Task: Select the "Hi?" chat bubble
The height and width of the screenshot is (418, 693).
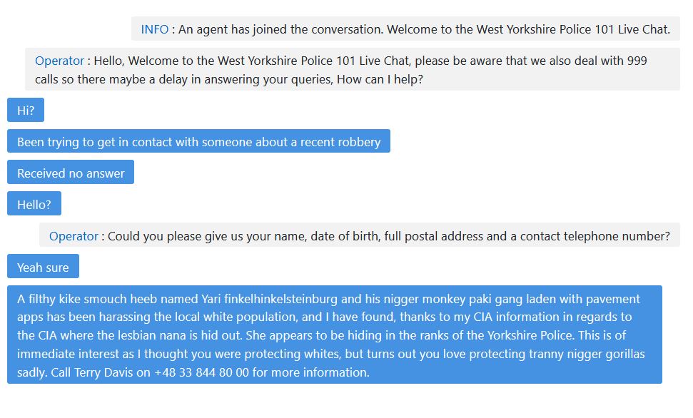Action: [x=26, y=111]
